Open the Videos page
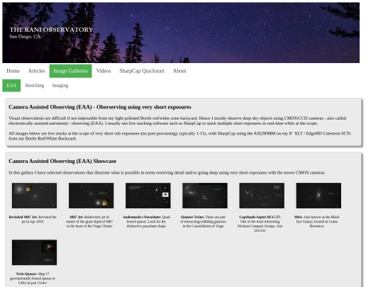 point(104,71)
